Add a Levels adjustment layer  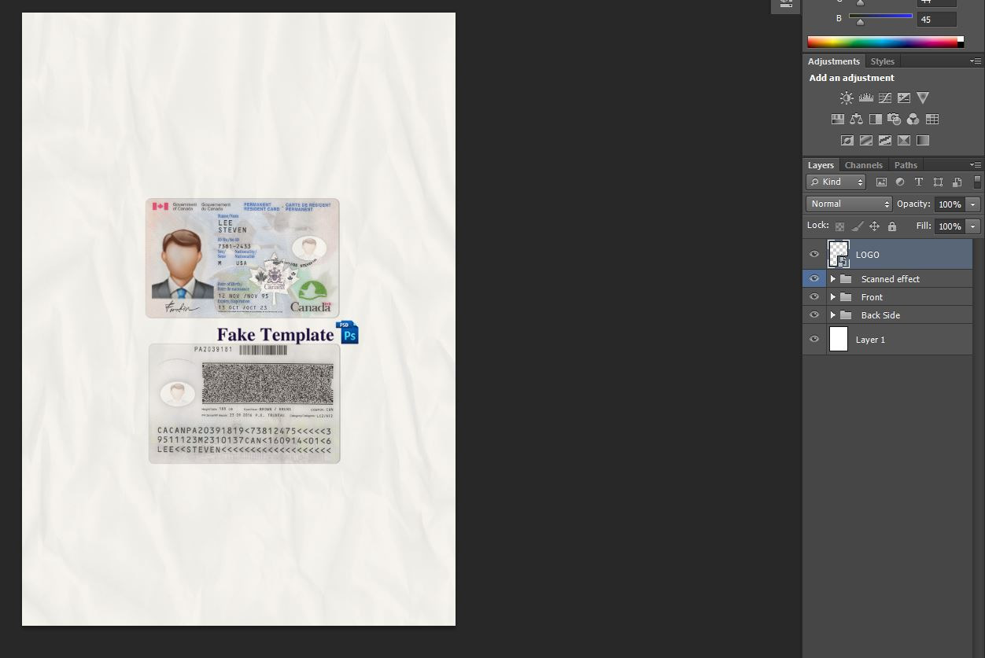865,98
